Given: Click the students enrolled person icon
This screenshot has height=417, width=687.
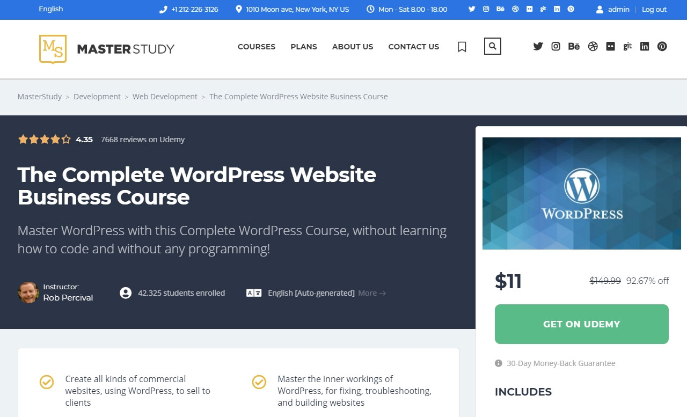Looking at the screenshot, I should (126, 293).
